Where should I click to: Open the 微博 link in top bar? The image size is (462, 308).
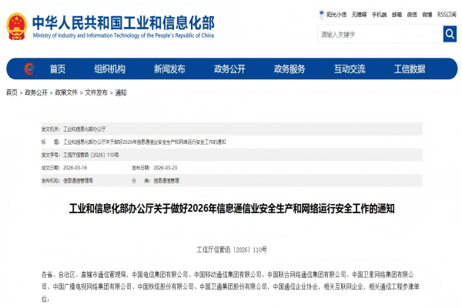(427, 14)
